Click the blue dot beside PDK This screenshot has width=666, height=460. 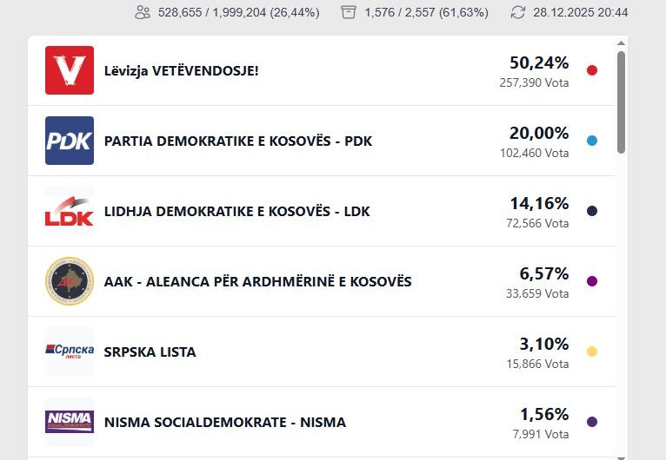click(592, 141)
